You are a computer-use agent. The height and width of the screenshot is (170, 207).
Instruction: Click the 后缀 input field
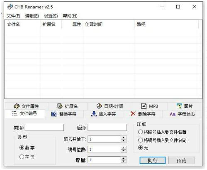pos(107,128)
